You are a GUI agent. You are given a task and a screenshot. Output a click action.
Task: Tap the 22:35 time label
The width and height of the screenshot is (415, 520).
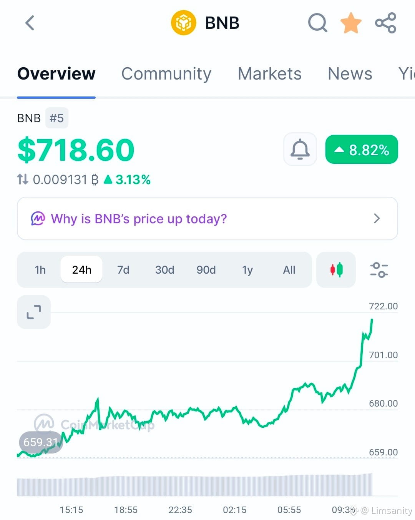click(180, 510)
